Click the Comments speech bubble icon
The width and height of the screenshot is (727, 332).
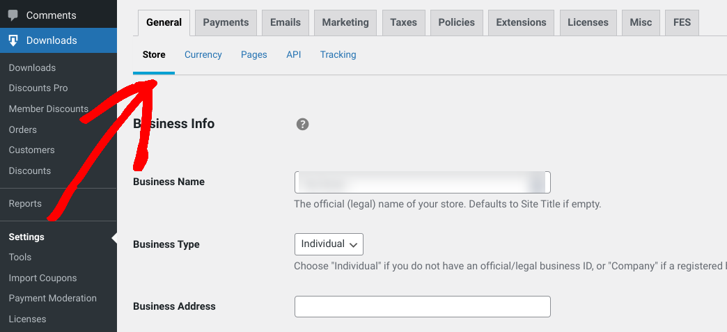pyautogui.click(x=13, y=15)
